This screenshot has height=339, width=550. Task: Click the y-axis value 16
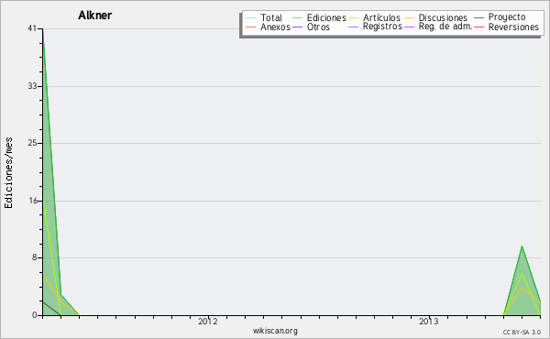32,201
